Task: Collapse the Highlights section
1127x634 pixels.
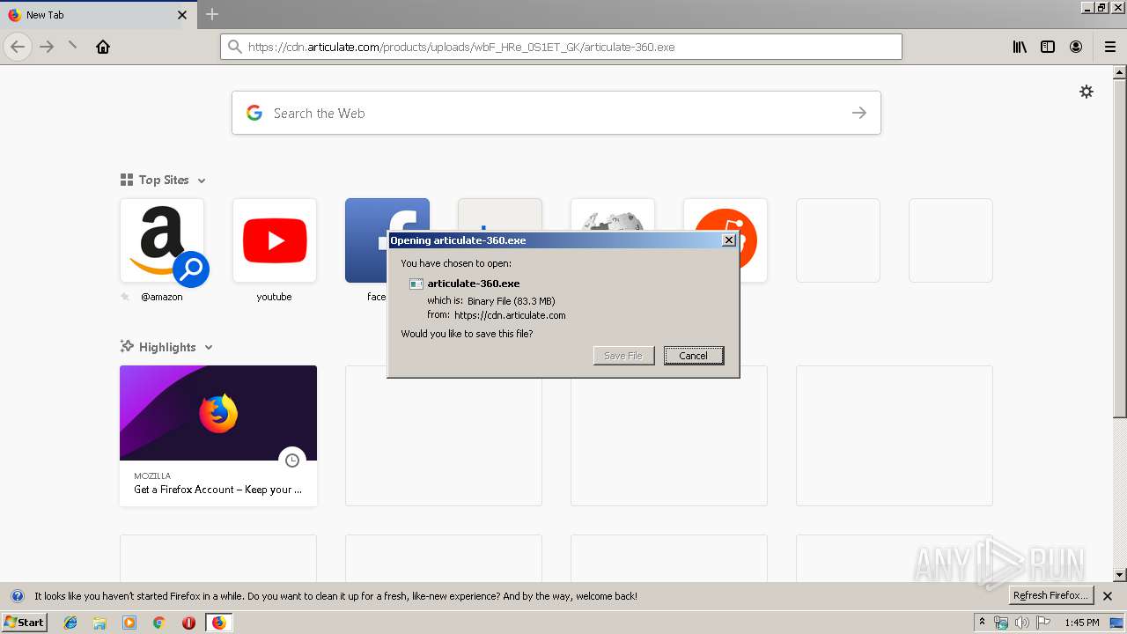Action: (209, 348)
